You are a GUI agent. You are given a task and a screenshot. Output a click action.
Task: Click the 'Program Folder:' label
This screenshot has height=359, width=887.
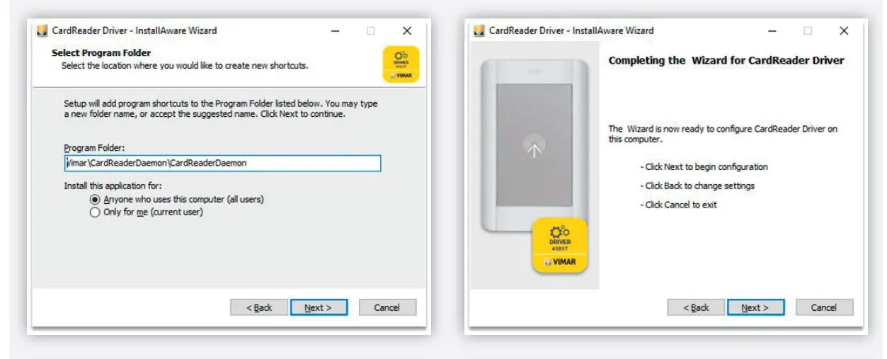(x=94, y=148)
